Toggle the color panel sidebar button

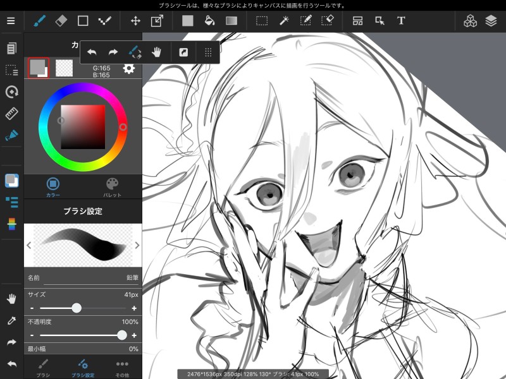(x=11, y=181)
